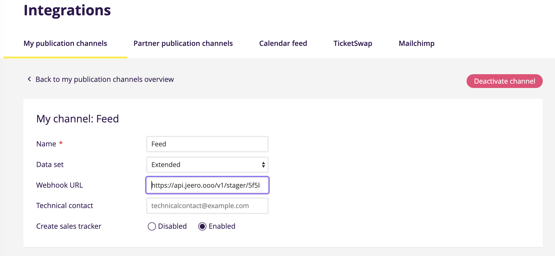
Task: Click the Data set stepper arrows icon
Action: tap(263, 165)
